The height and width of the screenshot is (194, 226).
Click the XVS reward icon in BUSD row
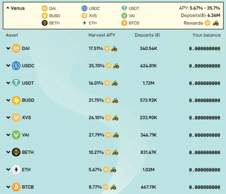pos(107,100)
